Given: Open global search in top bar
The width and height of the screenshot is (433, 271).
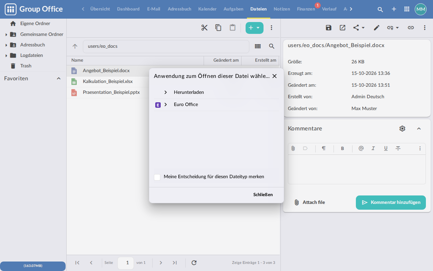Looking at the screenshot, I should 380,9.
